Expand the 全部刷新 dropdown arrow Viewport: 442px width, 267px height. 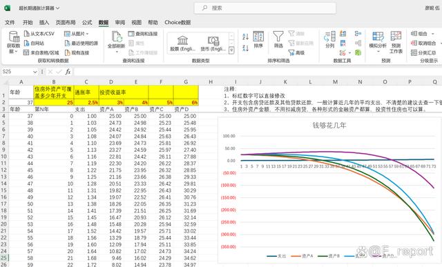point(117,52)
